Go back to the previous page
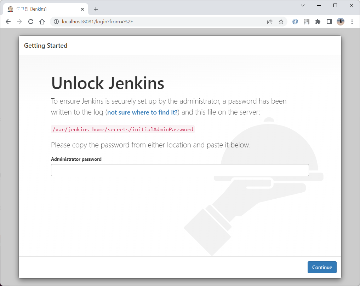This screenshot has width=360, height=286. coord(8,22)
